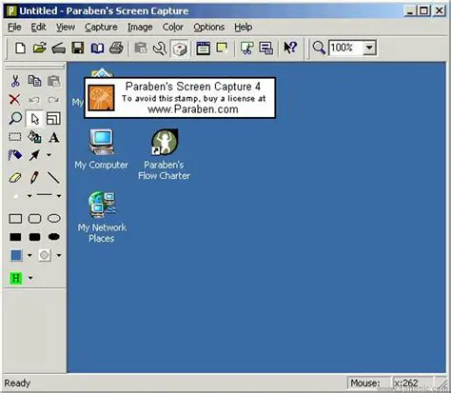Screen dimensions: 451x393
Task: Delete with the red X icon
Action: pyautogui.click(x=14, y=100)
